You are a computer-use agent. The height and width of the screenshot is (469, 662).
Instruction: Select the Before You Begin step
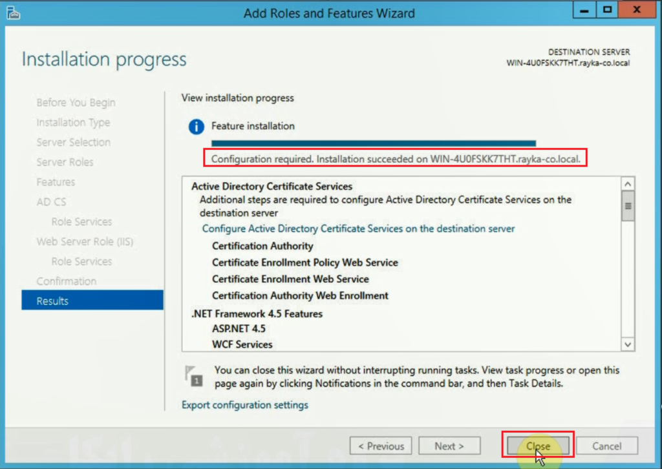coord(76,103)
